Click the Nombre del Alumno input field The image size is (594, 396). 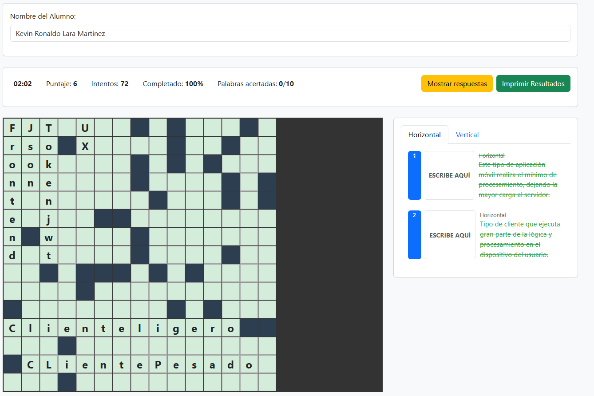point(290,33)
